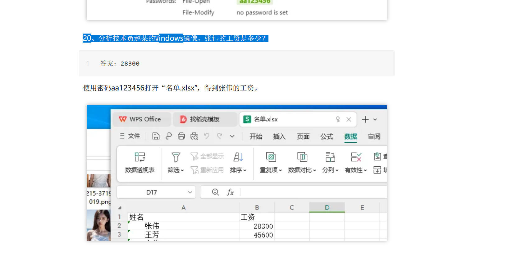The image size is (508, 267).
Task: Click the Print icon in toolbar
Action: click(181, 136)
